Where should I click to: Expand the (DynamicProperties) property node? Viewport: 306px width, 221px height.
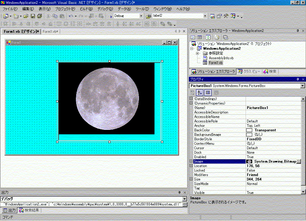coord(191,103)
